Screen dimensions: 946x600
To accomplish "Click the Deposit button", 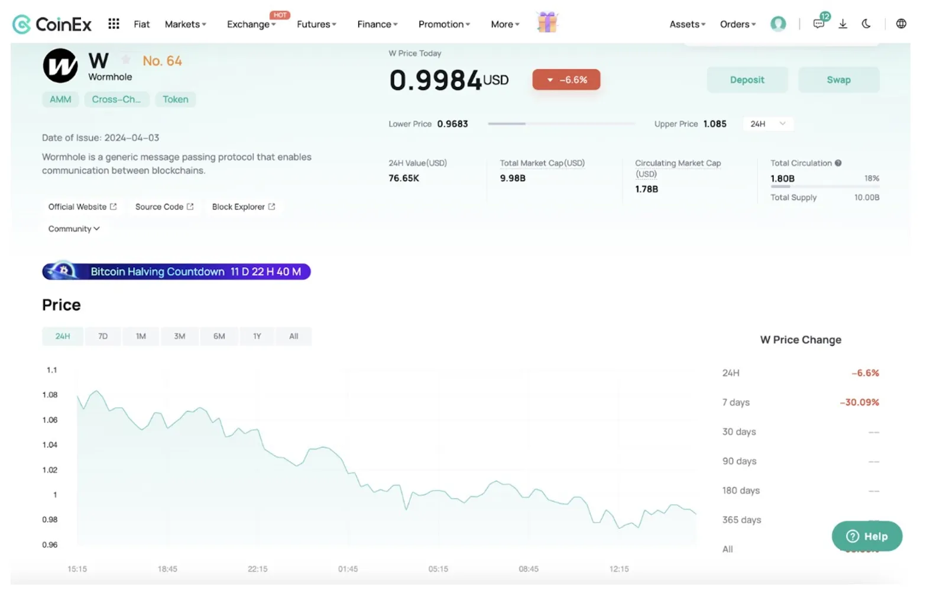I will coord(747,80).
